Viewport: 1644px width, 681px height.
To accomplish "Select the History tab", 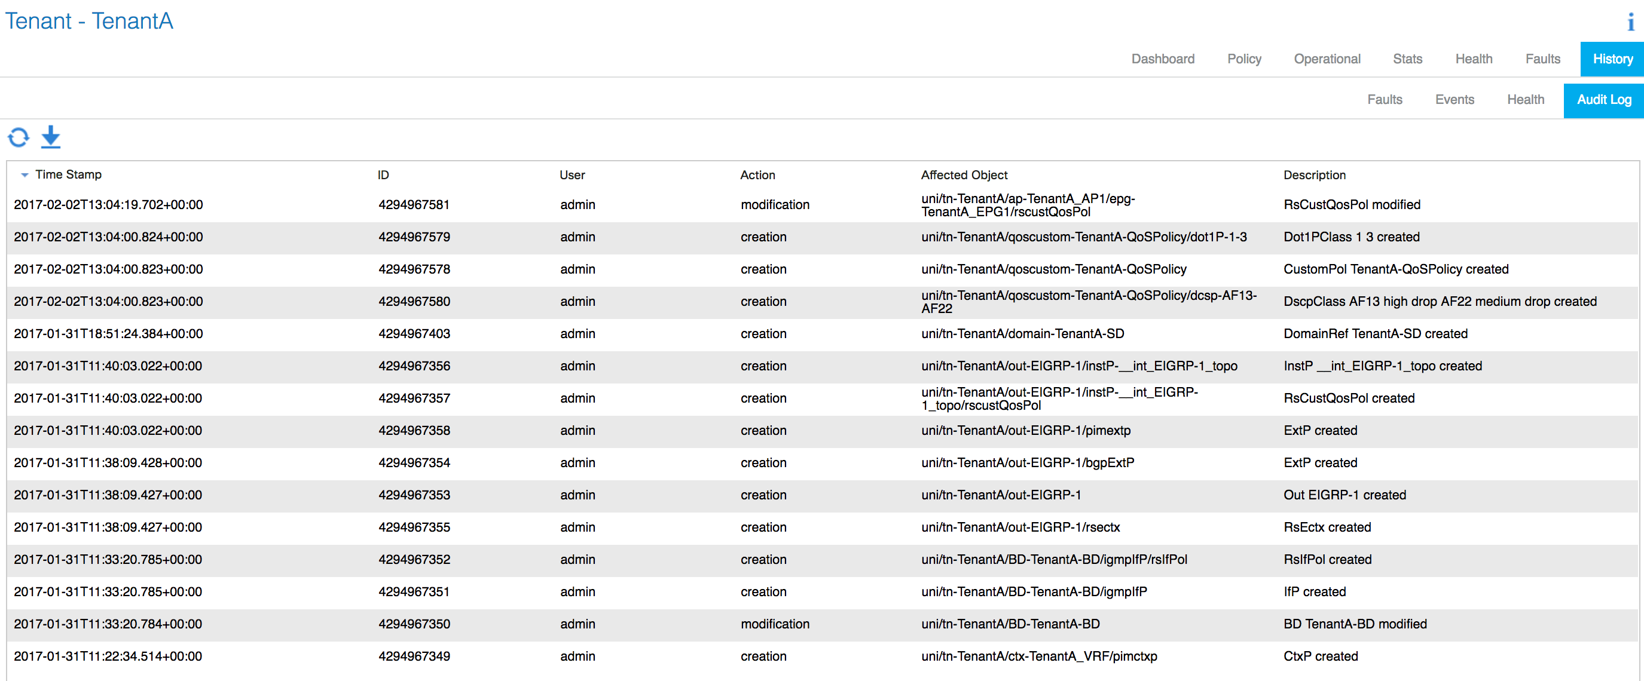I will pos(1612,59).
